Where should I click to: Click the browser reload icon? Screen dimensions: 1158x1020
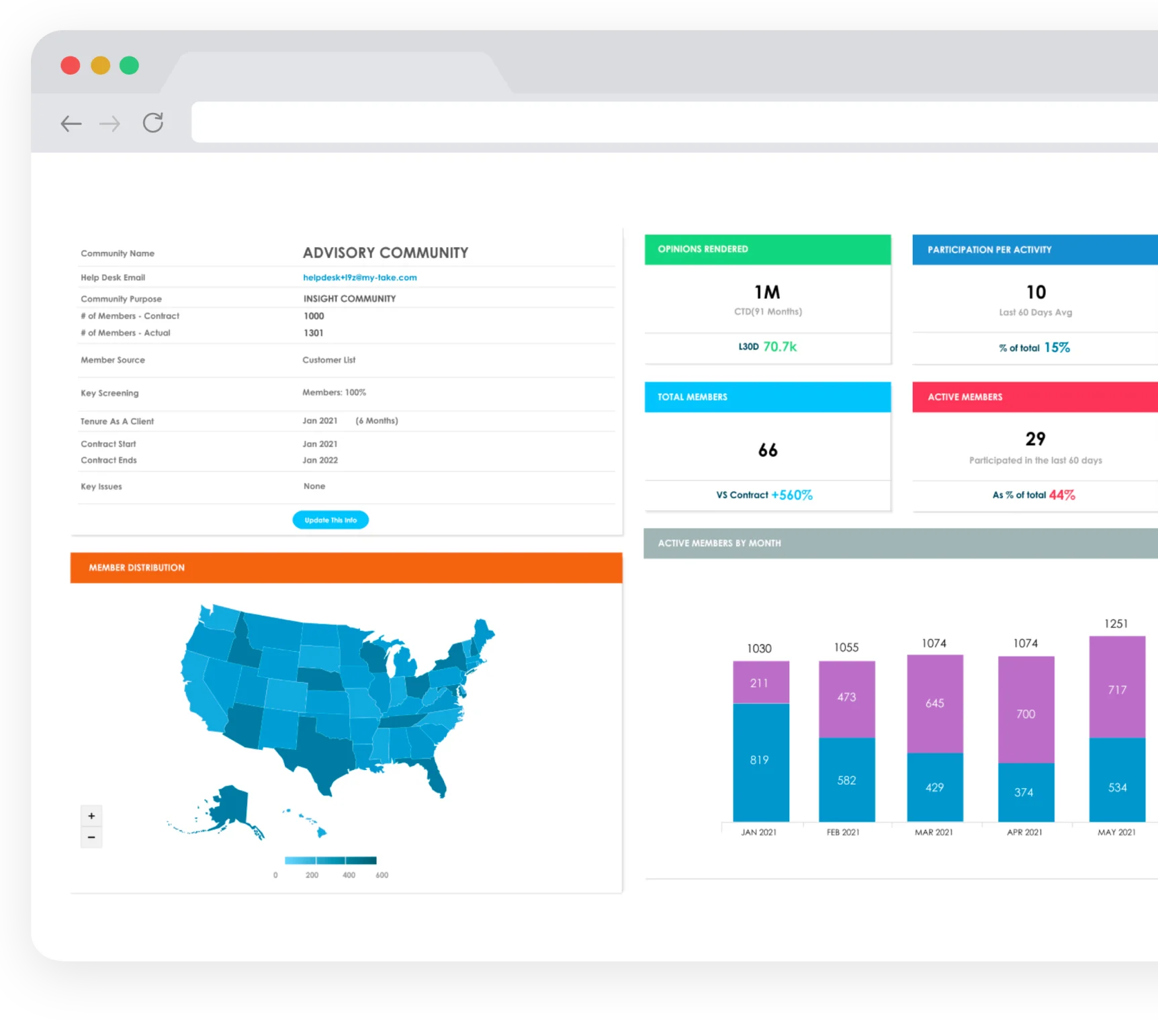[x=153, y=122]
